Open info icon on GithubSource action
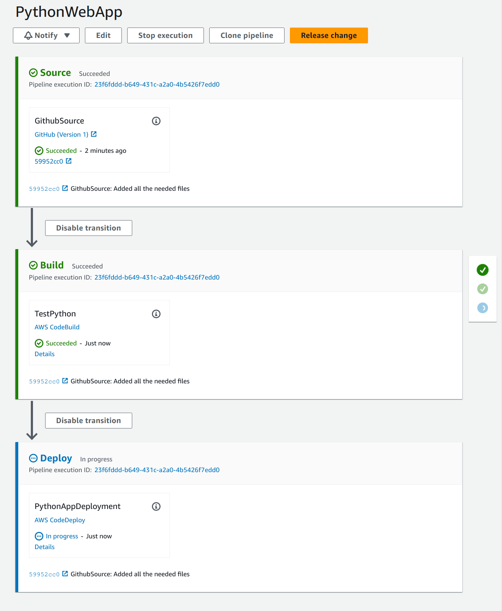502x611 pixels. pos(156,121)
